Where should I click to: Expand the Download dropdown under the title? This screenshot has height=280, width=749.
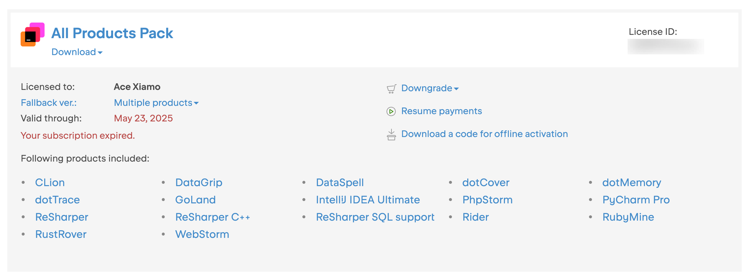[77, 52]
